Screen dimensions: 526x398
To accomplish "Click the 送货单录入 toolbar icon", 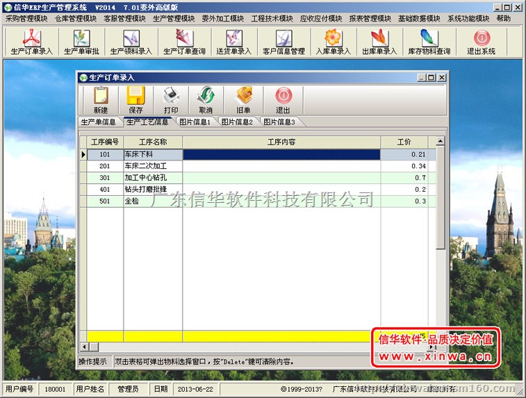I will click(233, 42).
